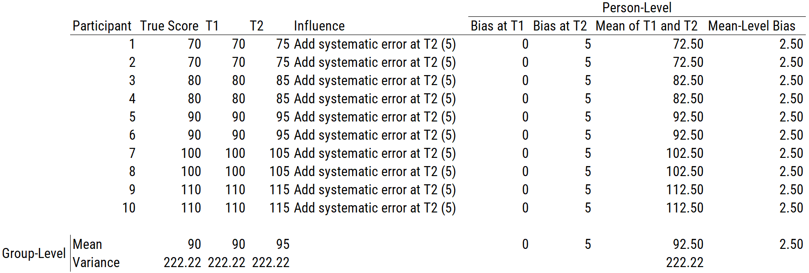Select participant 7's T2 score of 105
Viewport: 809px width, 273px height.
[x=279, y=153]
